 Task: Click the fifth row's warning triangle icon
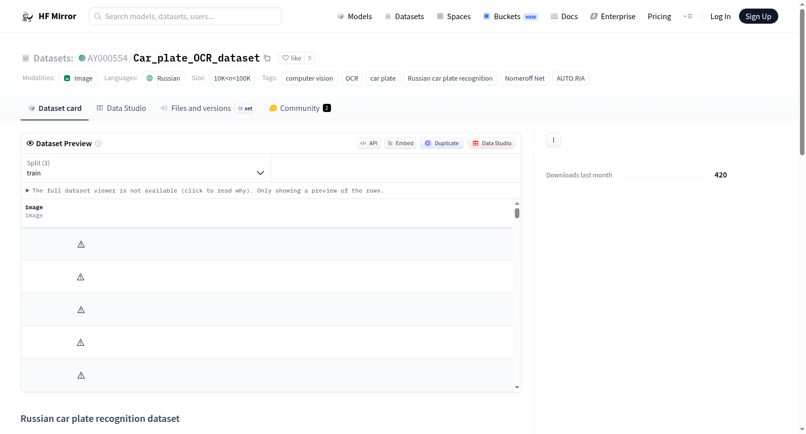[81, 376]
